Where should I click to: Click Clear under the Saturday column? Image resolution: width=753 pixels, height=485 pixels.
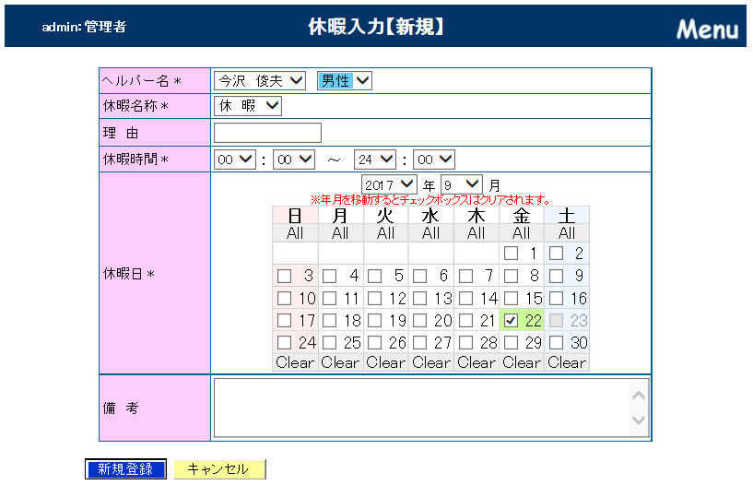point(567,362)
